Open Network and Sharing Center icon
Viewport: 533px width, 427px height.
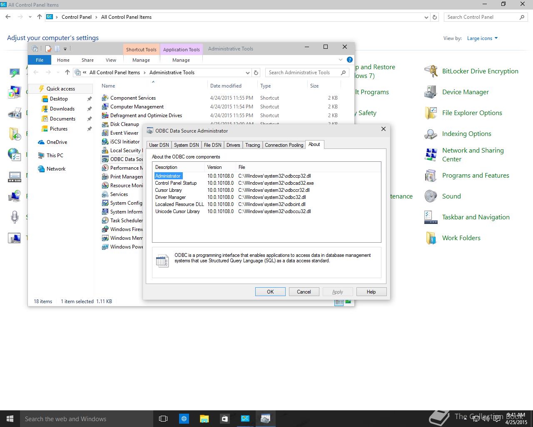(431, 155)
